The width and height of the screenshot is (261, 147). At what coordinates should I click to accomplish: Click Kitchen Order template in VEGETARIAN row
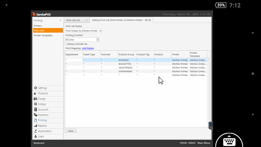(198, 67)
